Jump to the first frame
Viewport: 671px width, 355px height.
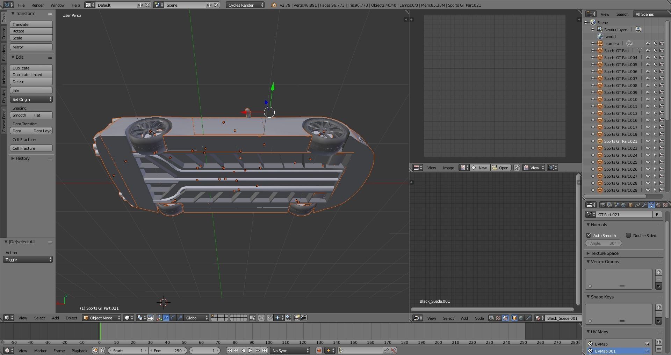[x=229, y=350]
